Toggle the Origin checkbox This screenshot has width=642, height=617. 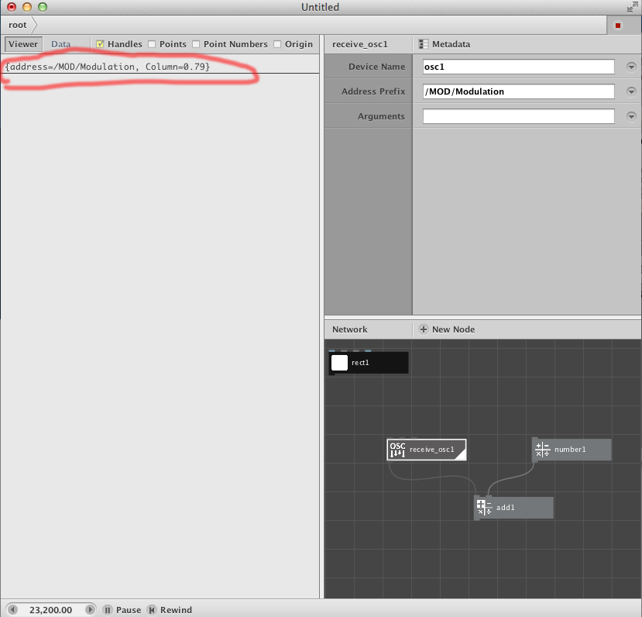click(x=277, y=44)
